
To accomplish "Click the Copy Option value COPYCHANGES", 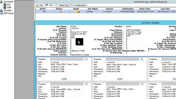I will click(133, 30).
